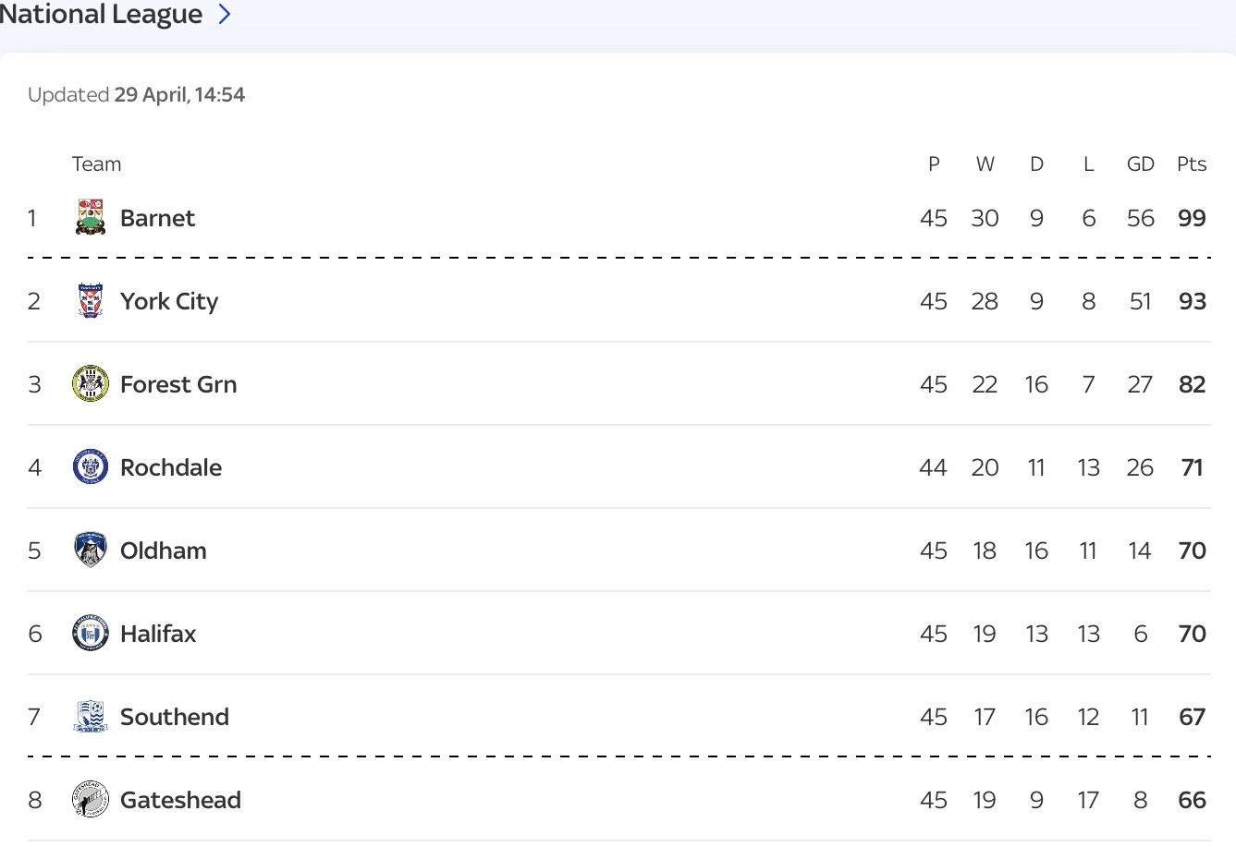The image size is (1236, 847).
Task: Expand National League via the chevron arrow
Action: tap(224, 15)
